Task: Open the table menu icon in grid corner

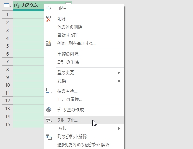Action: click(7, 6)
